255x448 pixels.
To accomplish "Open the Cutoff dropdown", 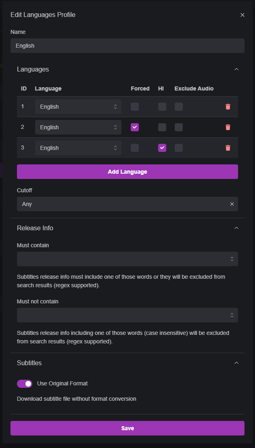I will coord(121,204).
